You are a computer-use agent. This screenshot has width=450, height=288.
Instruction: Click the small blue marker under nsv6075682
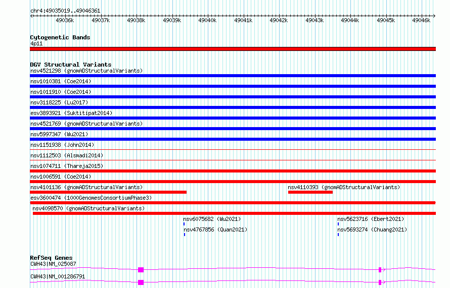184,224
